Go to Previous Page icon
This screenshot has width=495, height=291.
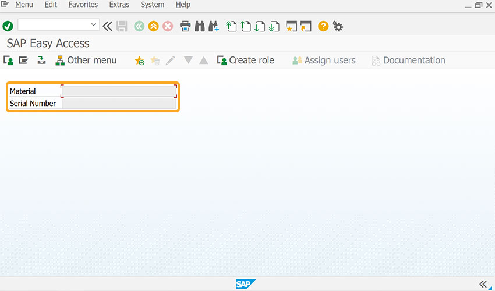point(245,26)
